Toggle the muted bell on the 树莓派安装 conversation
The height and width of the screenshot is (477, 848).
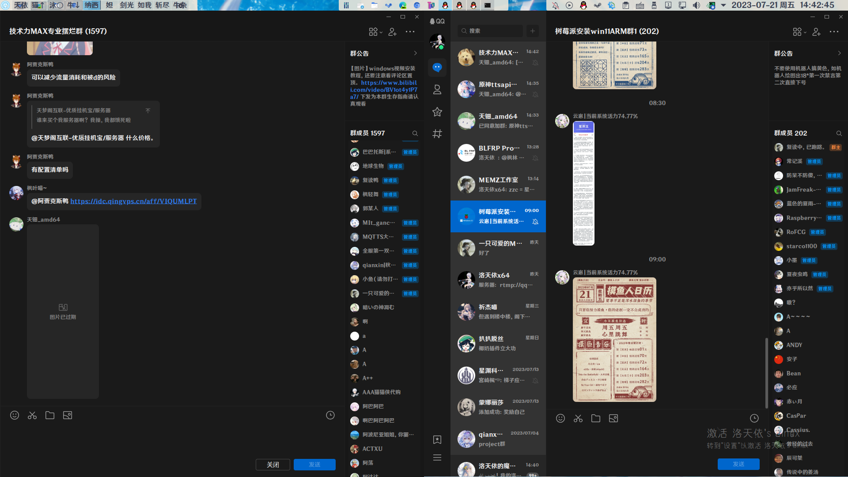pos(535,222)
